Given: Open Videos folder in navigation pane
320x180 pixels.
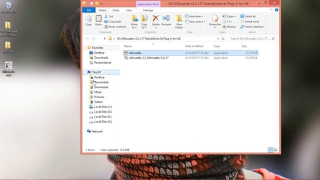Looking at the screenshot, I should coord(98,102).
